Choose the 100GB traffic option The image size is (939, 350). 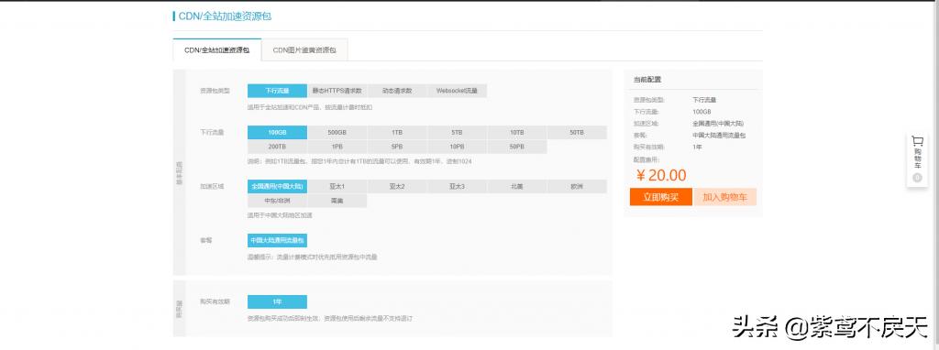277,132
